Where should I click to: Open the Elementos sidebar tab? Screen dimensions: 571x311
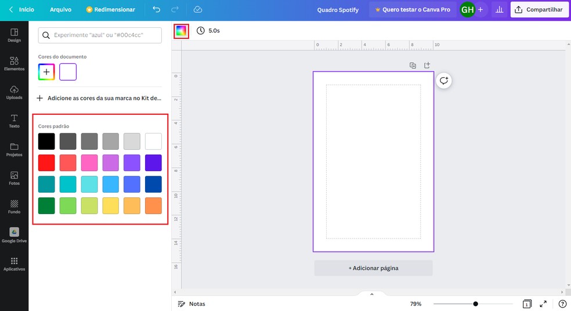14,63
